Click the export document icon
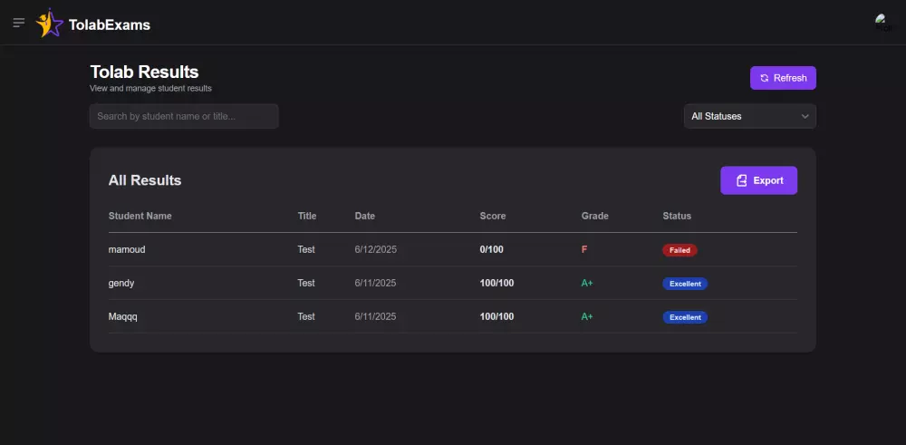This screenshot has width=906, height=445. pyautogui.click(x=742, y=180)
